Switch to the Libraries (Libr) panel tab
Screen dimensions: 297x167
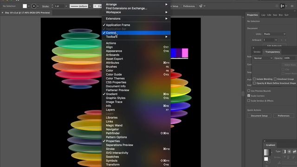[269, 15]
